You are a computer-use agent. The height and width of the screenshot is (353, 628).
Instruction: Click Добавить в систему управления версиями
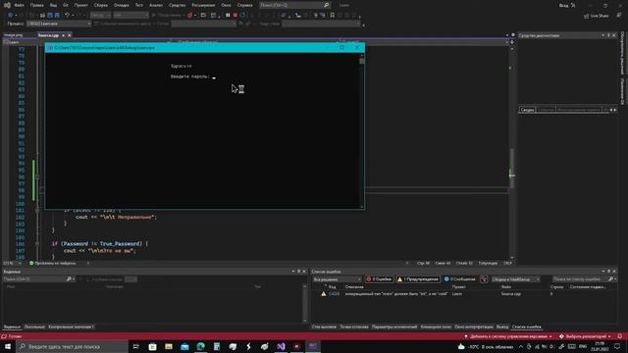click(x=508, y=336)
